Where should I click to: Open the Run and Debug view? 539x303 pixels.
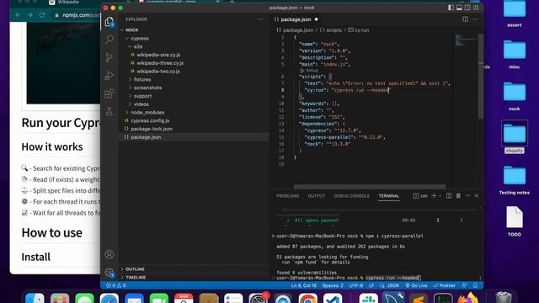(x=109, y=75)
